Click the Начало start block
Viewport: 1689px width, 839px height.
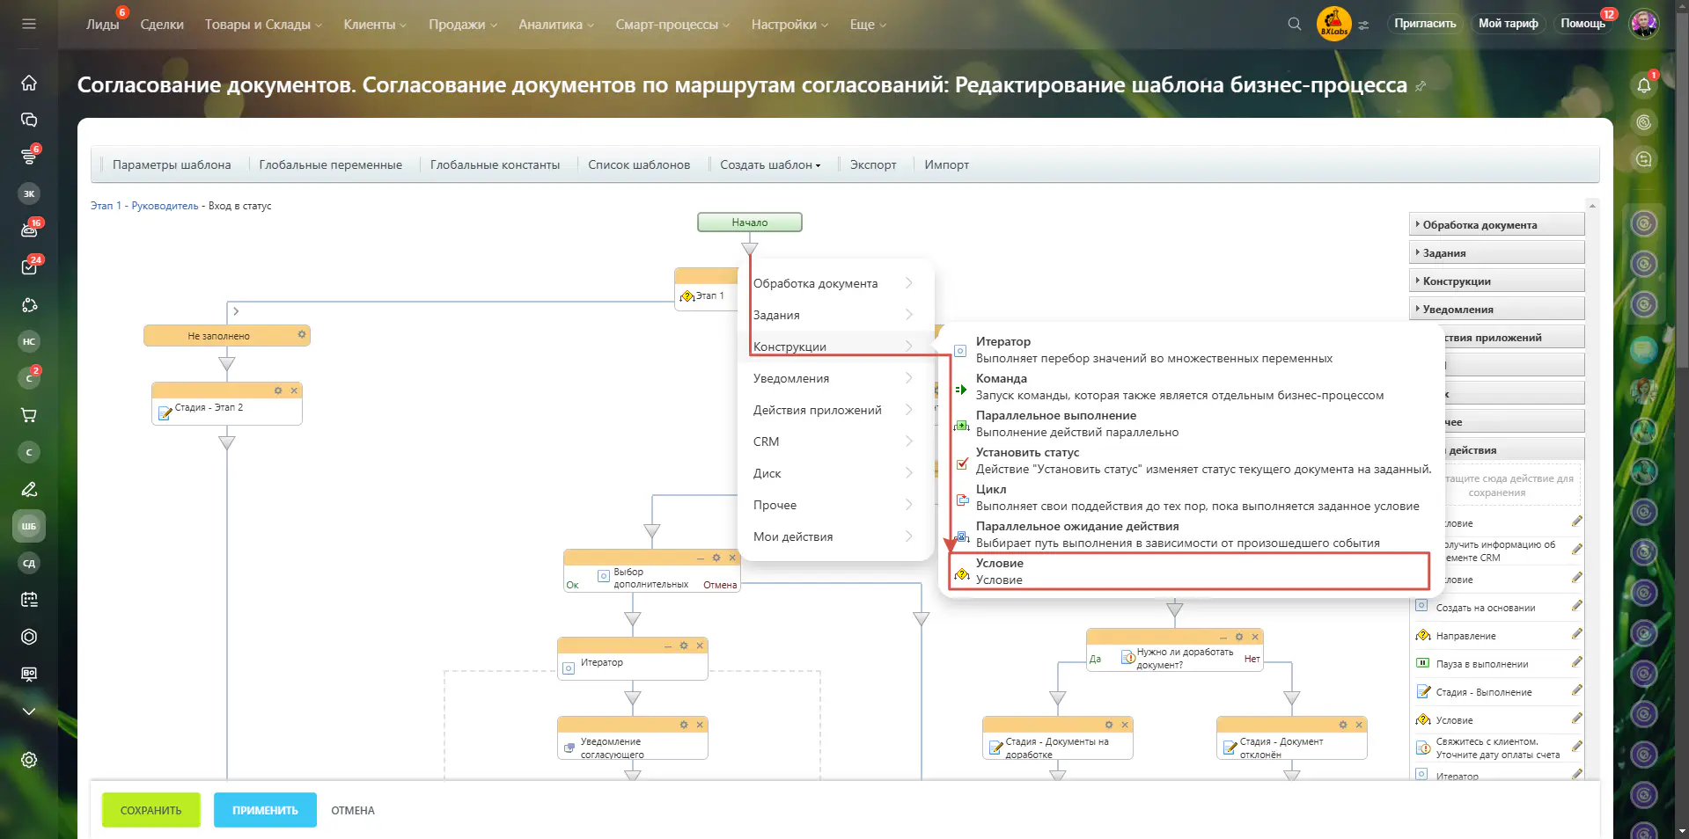749,223
